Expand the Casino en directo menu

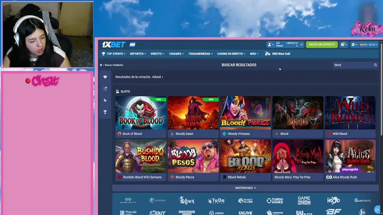coord(231,54)
